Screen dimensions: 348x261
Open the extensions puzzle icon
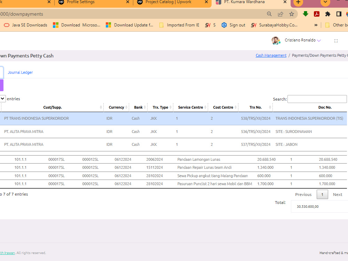[328, 14]
